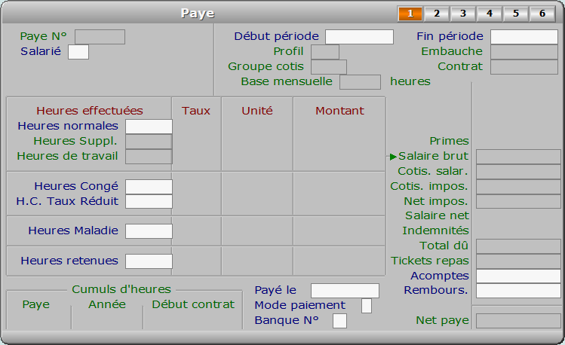Click the Montant column header

(x=339, y=111)
